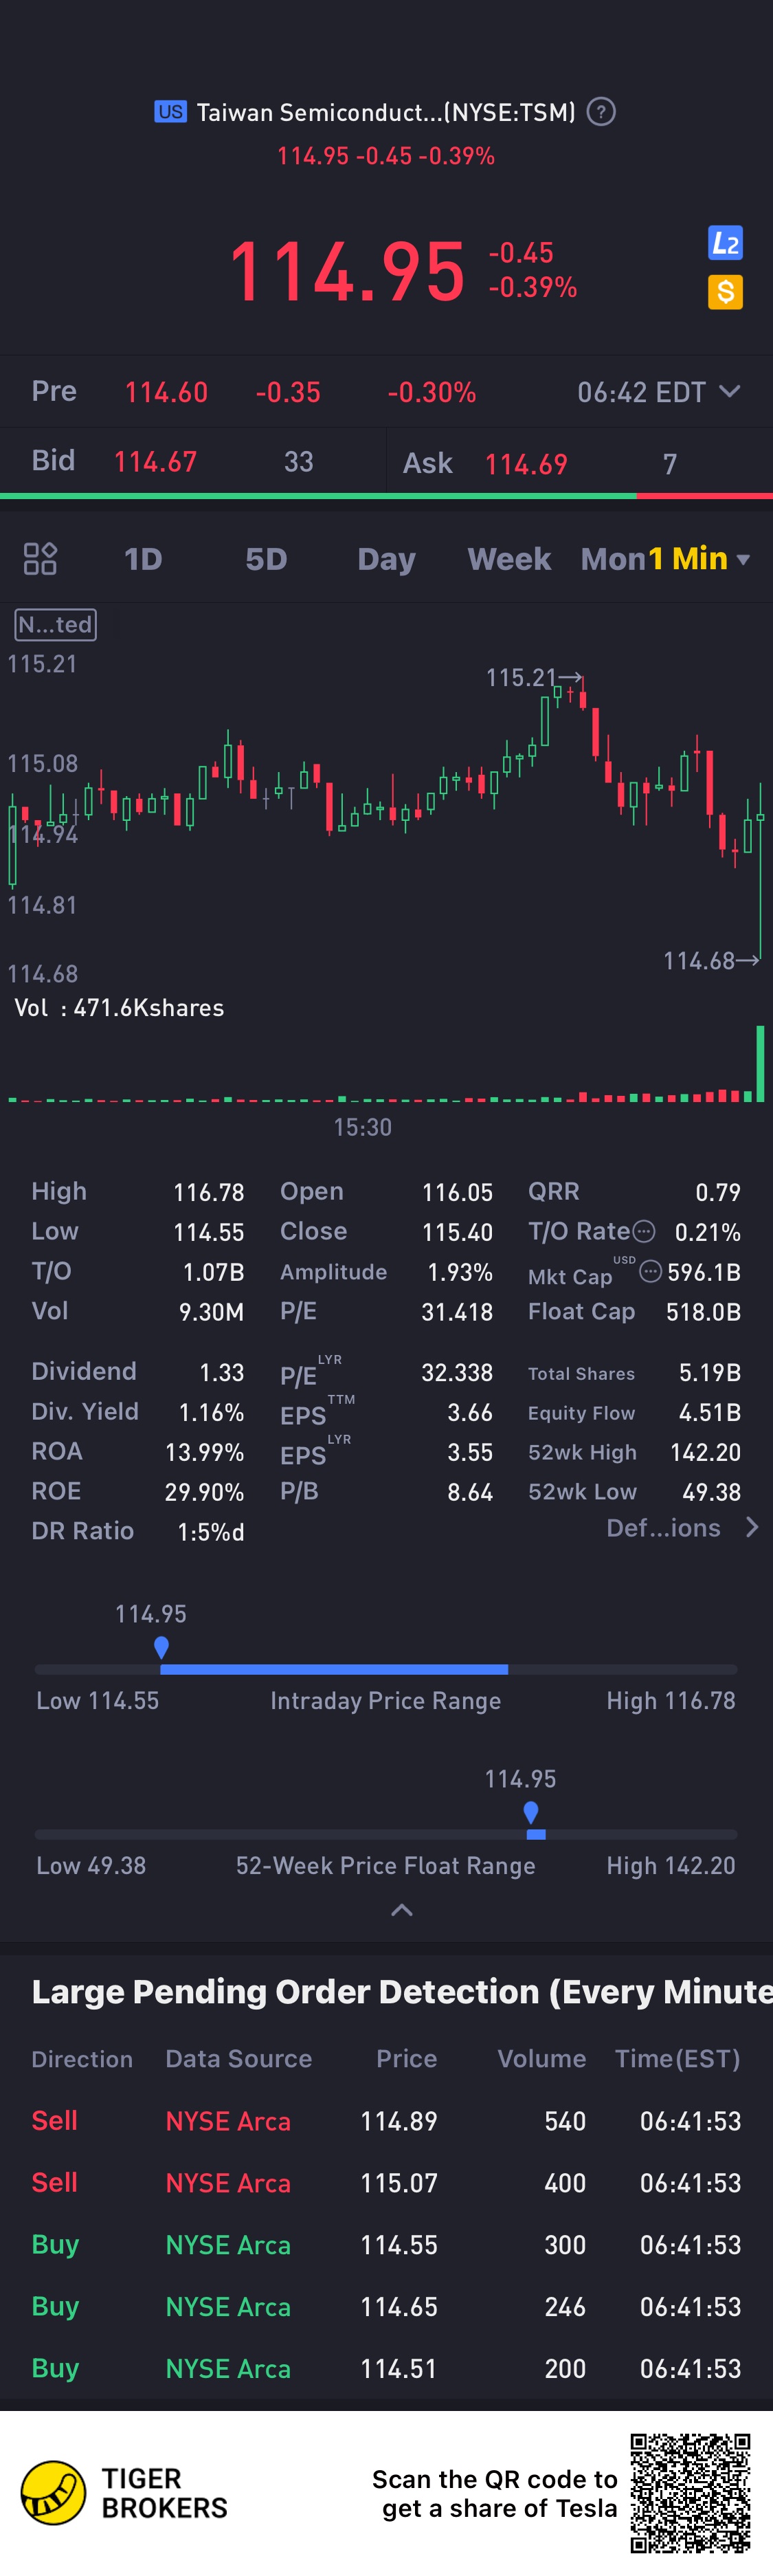This screenshot has height=2576, width=773.
Task: Tap the question mark help icon
Action: tap(601, 112)
